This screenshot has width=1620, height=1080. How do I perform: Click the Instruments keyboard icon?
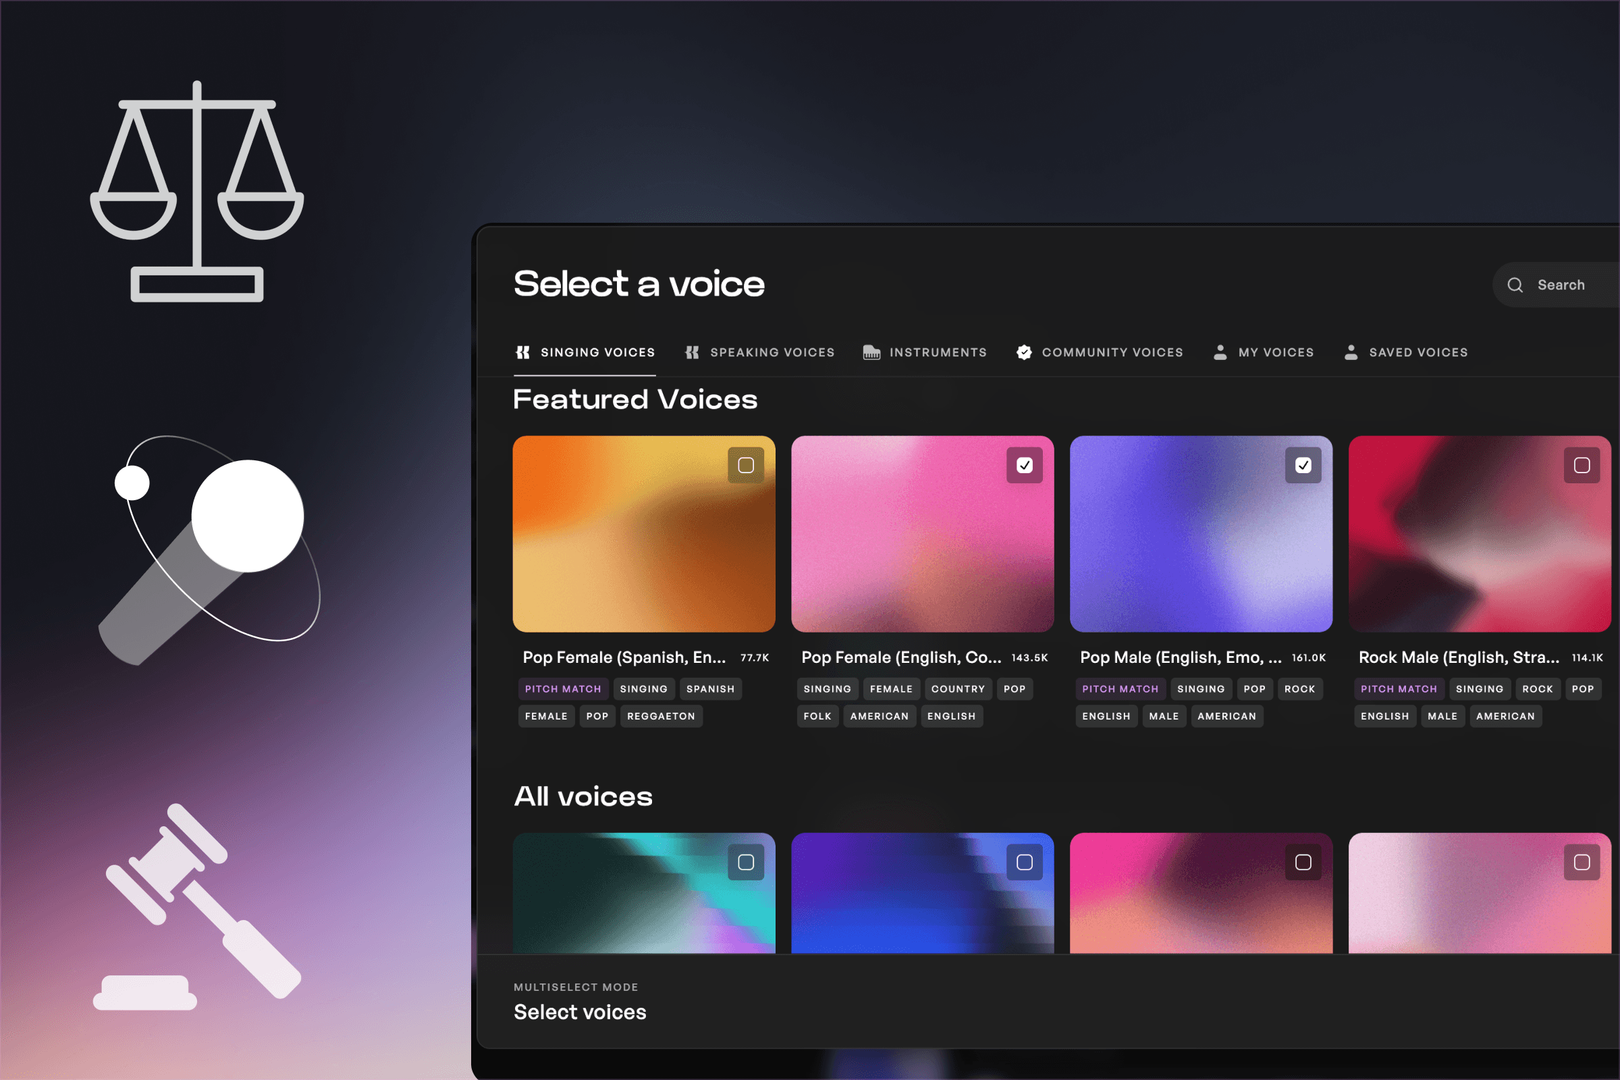click(871, 352)
